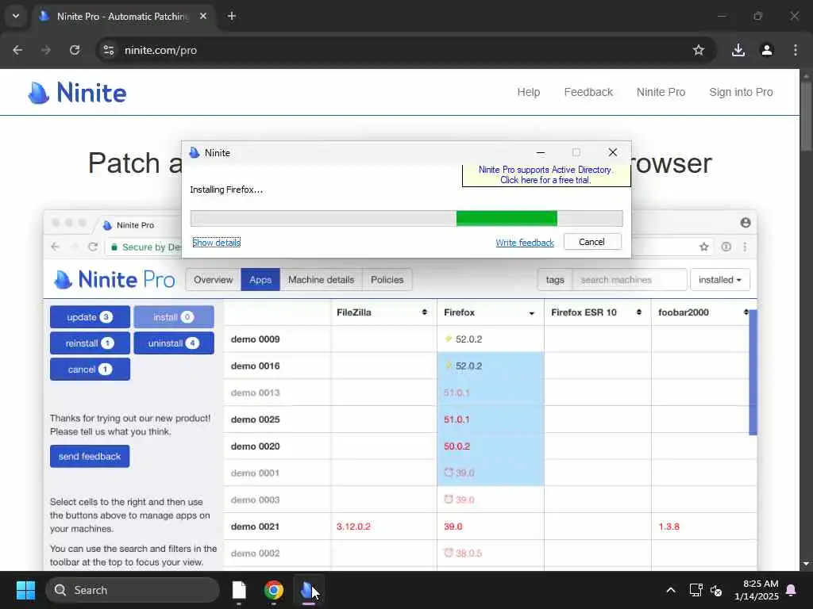Screen dimensions: 813x609
Task: Click the Ninite installer taskbar icon
Action: [x=309, y=590]
